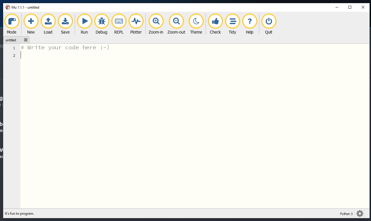Zoom out of the code text
Viewport: 371px width, 221px height.
[176, 21]
